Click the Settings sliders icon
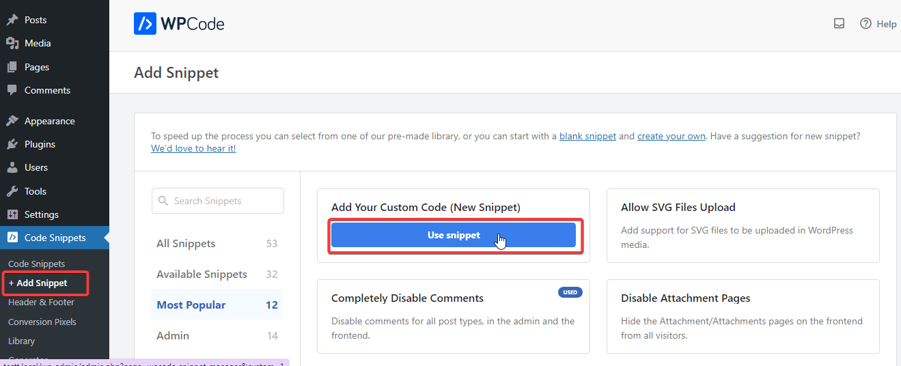The image size is (901, 366). (x=12, y=214)
